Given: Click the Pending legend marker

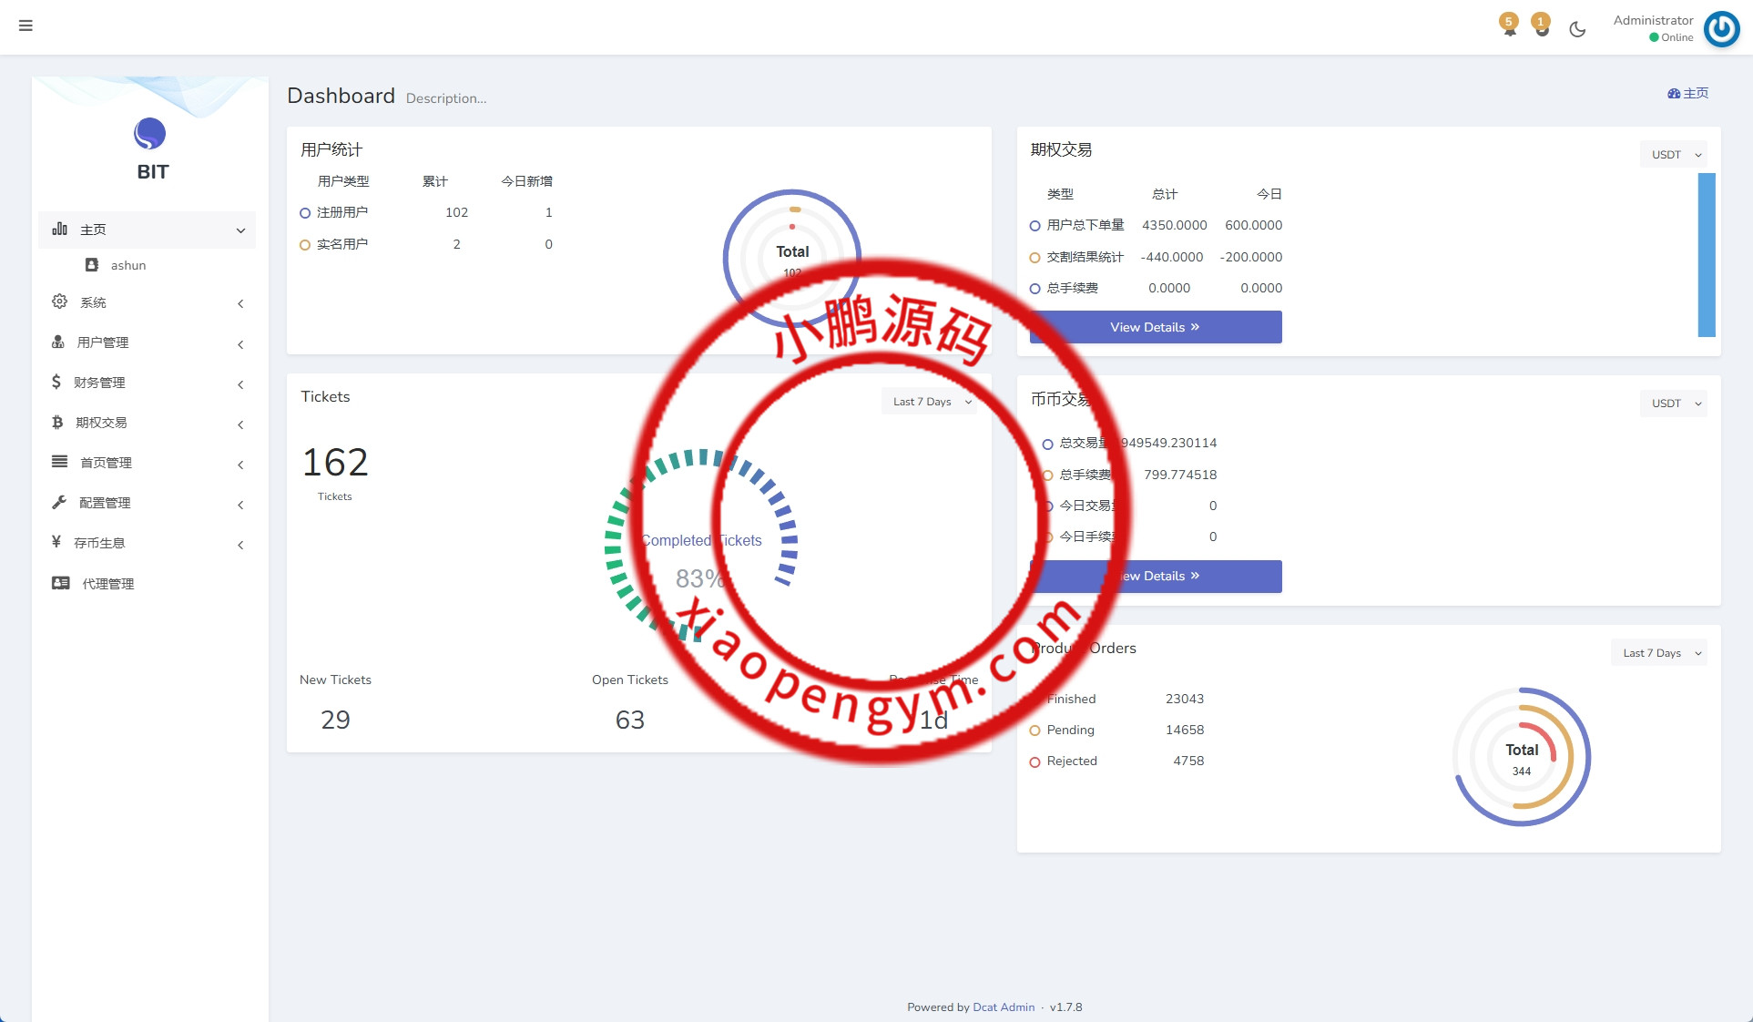Looking at the screenshot, I should coord(1034,731).
